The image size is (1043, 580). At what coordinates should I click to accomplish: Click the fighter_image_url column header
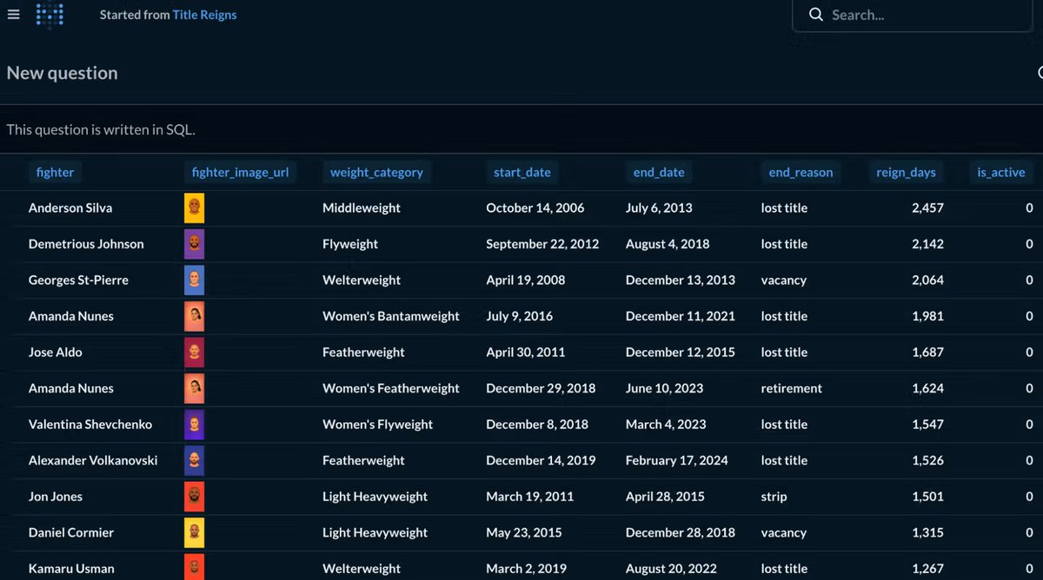point(240,172)
